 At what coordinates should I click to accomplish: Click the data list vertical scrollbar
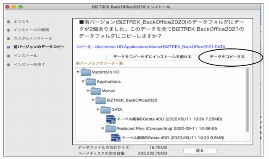248,100
